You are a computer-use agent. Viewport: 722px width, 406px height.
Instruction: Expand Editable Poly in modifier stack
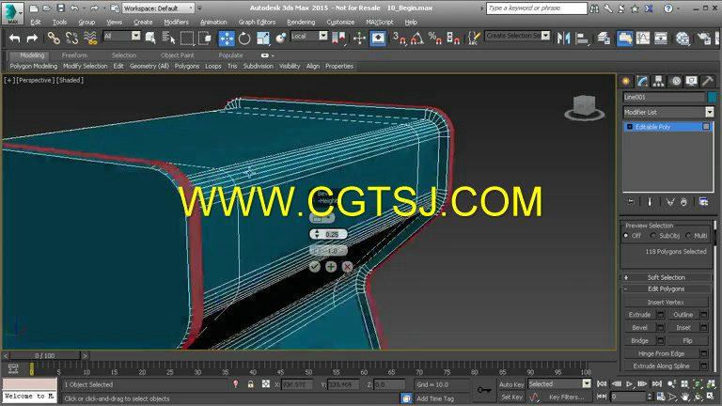(630, 127)
